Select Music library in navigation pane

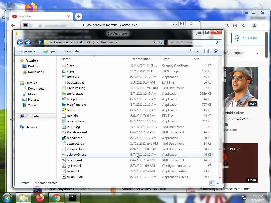click(x=30, y=94)
